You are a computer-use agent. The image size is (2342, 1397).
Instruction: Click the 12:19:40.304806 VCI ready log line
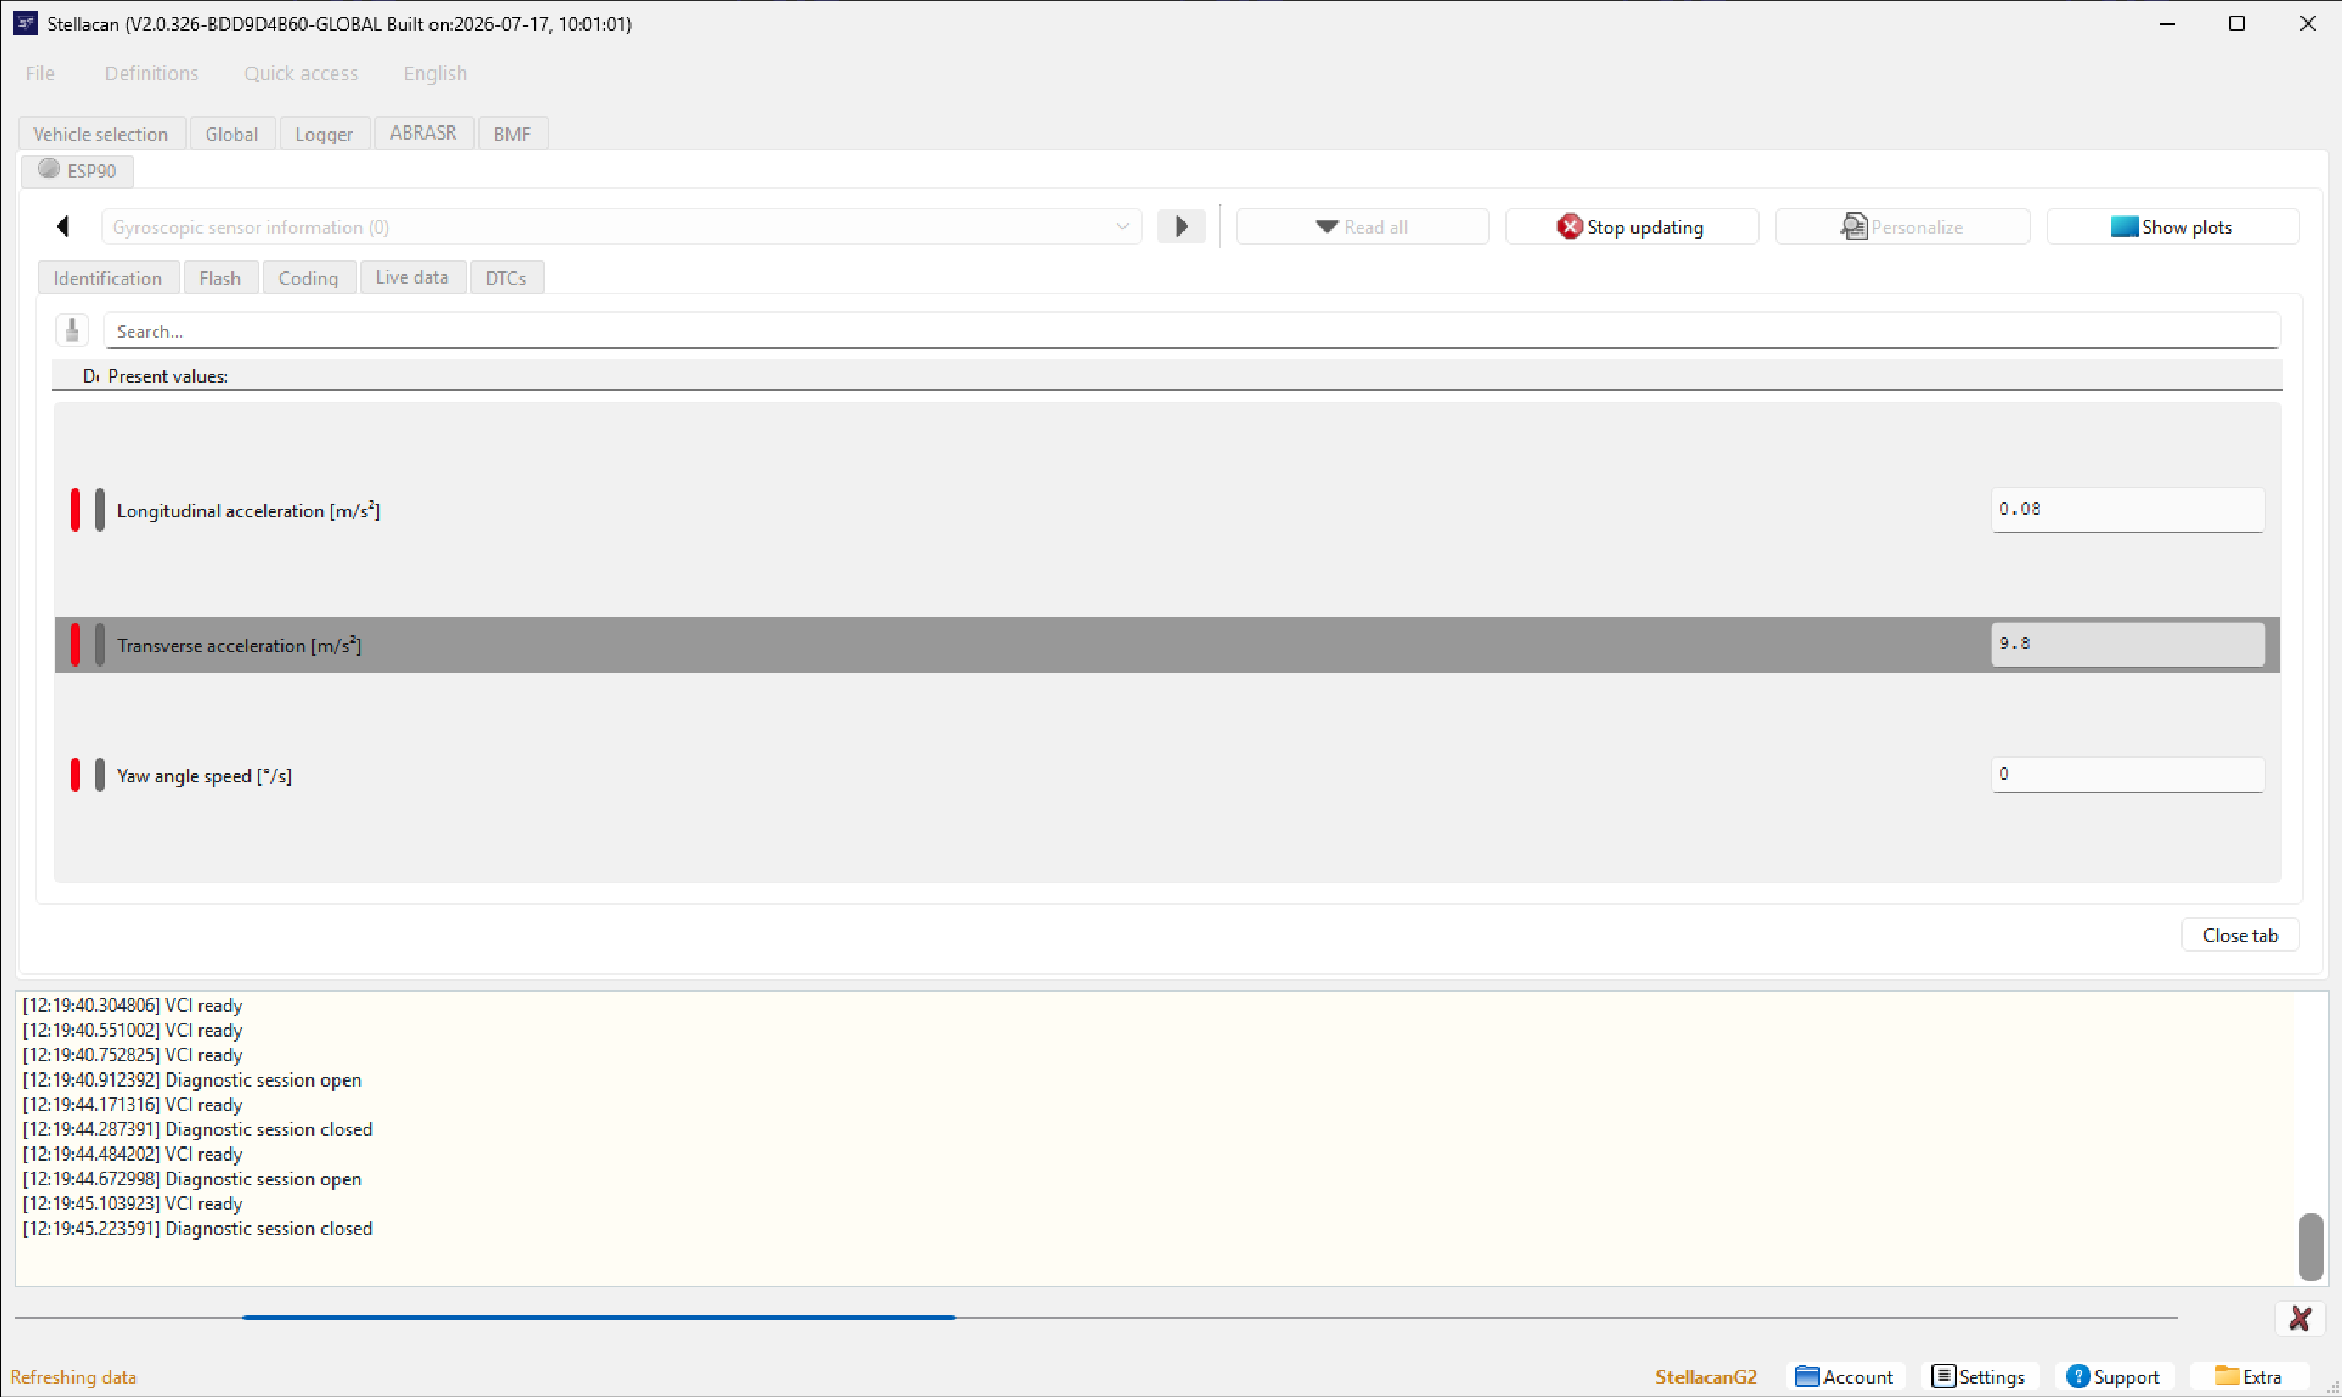coord(133,1006)
